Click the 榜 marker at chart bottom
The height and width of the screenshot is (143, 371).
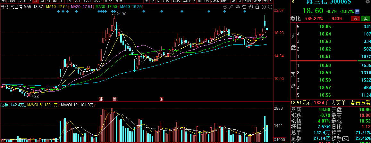[x=115, y=99]
